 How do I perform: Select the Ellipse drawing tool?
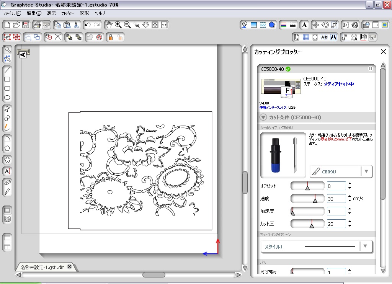click(7, 98)
